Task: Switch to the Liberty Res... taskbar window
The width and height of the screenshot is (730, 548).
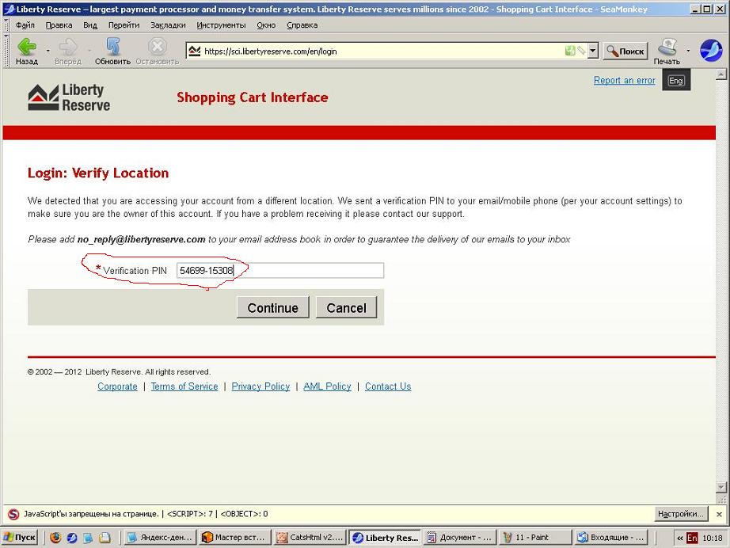Action: 385,537
